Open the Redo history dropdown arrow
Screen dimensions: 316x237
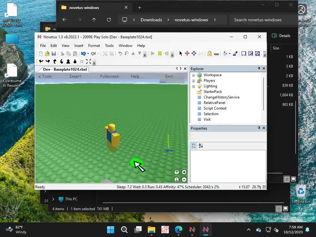98,53
